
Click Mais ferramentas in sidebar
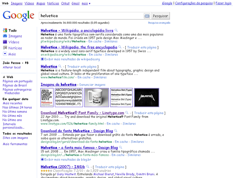tap(15, 144)
